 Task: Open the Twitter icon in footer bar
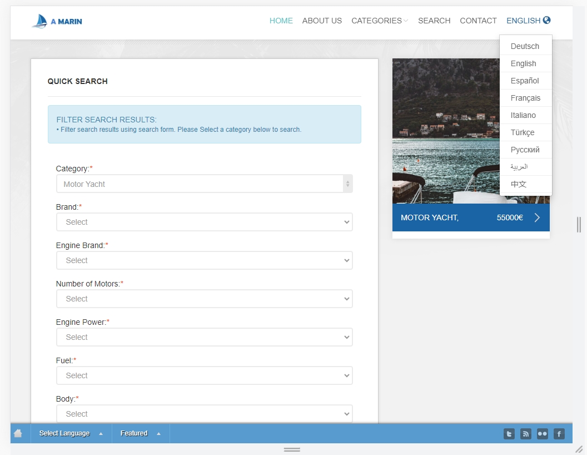pos(509,434)
